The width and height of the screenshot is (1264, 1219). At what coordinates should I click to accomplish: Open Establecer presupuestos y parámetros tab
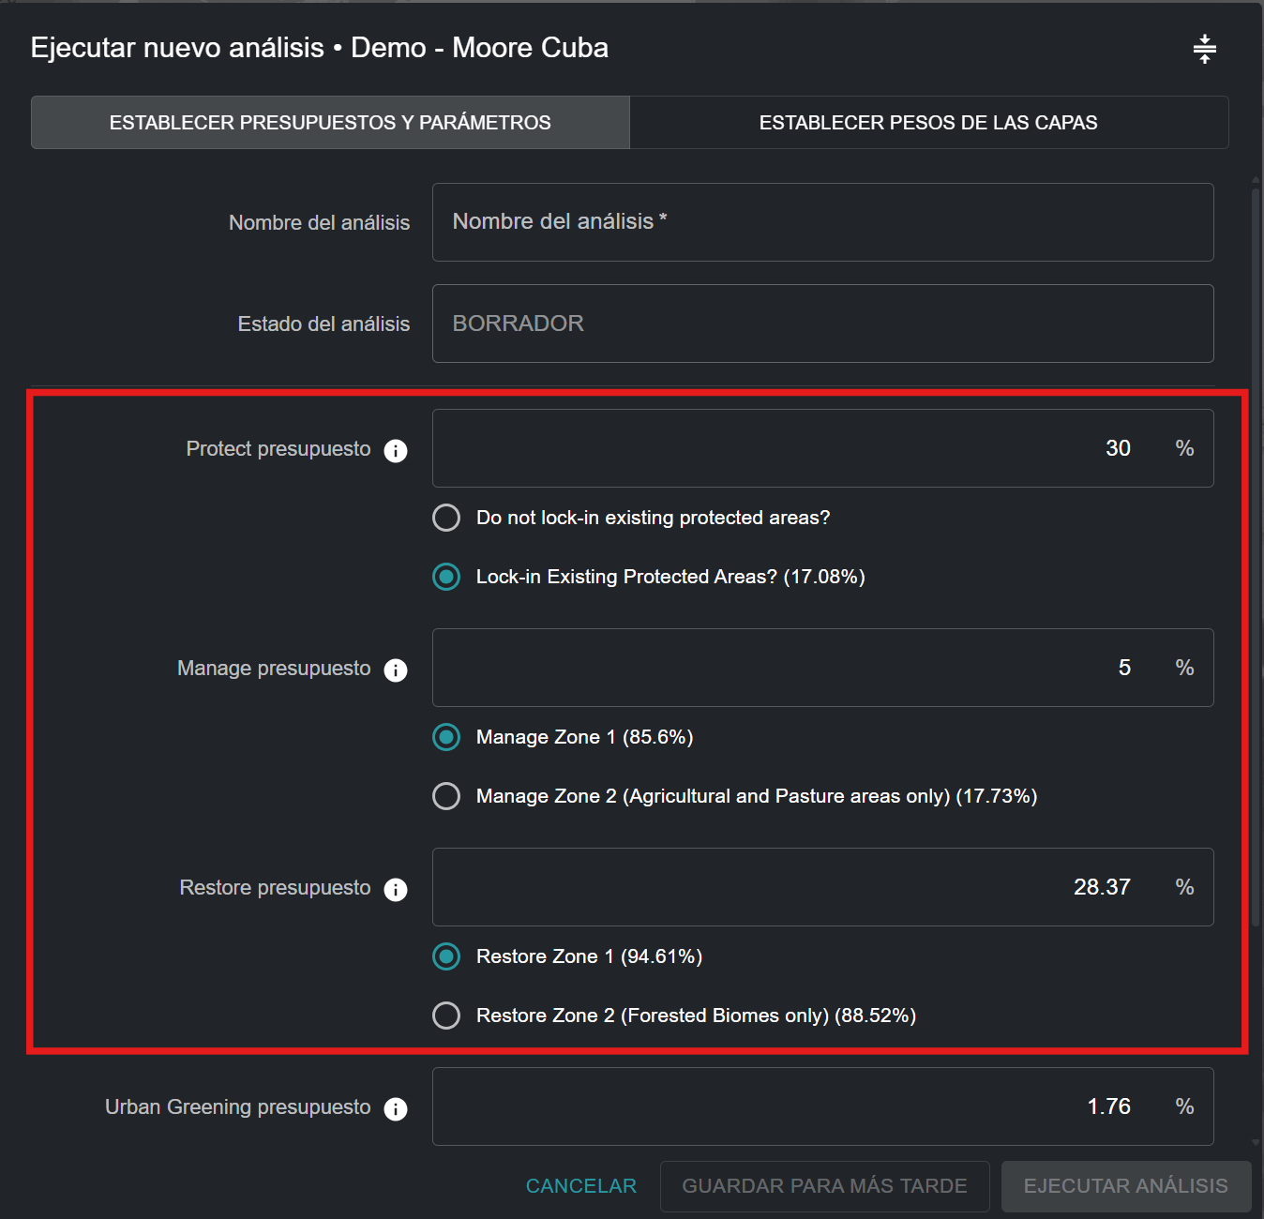click(330, 123)
